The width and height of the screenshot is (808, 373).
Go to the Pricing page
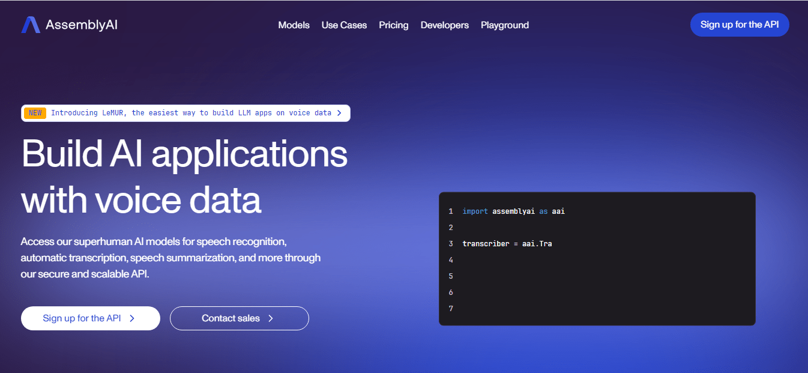pos(394,25)
